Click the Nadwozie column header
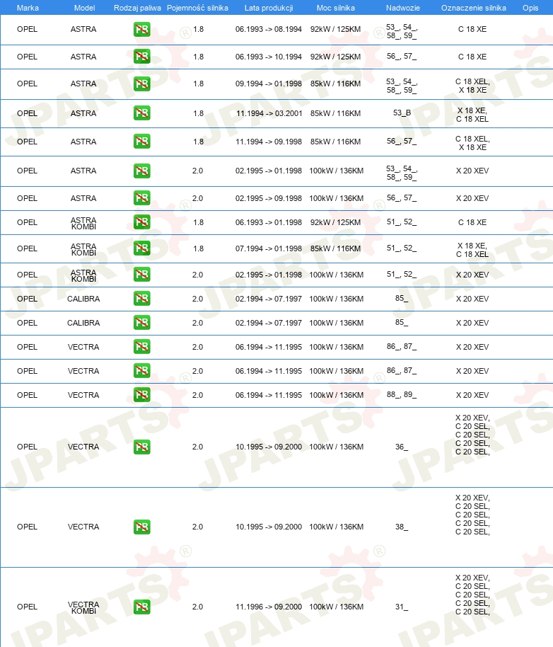Viewport: 553px width, 647px height. click(x=402, y=8)
